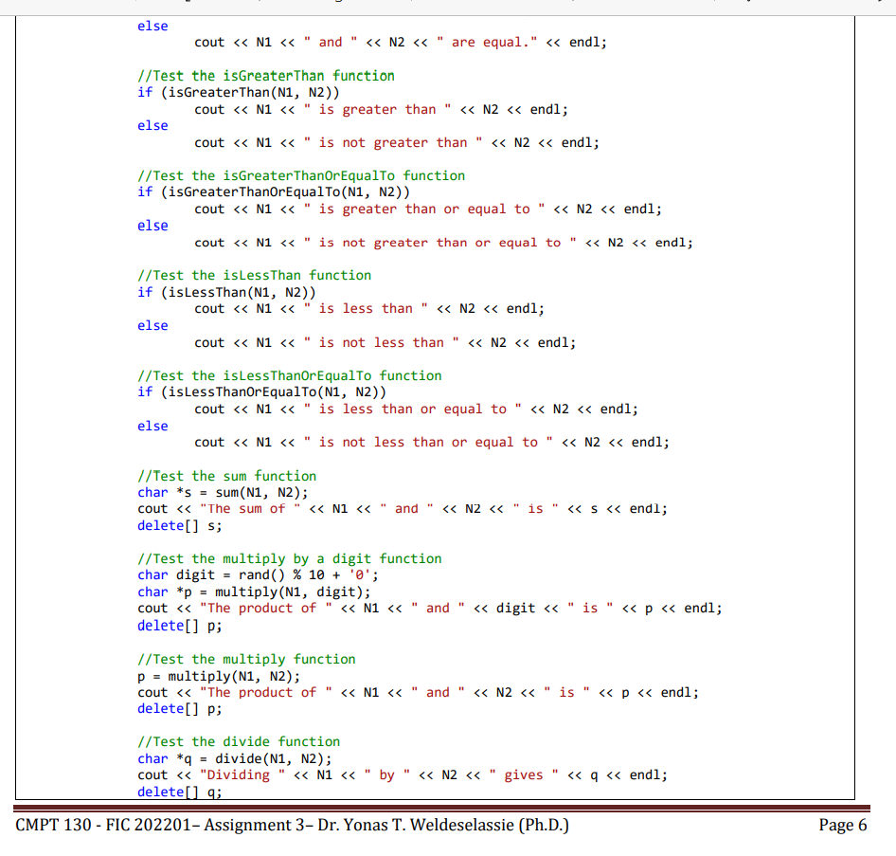Click the string " are equal."

point(488,43)
